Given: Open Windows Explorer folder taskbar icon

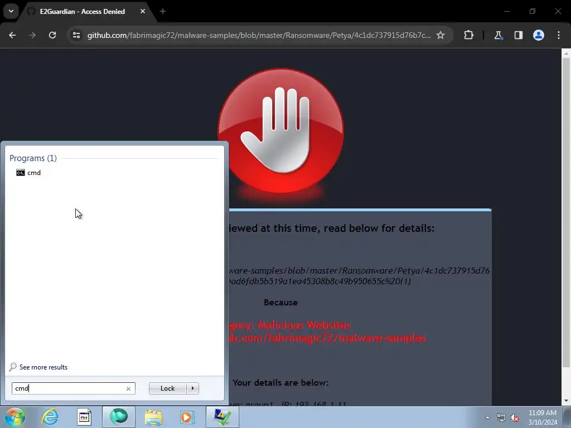Looking at the screenshot, I should click(153, 417).
